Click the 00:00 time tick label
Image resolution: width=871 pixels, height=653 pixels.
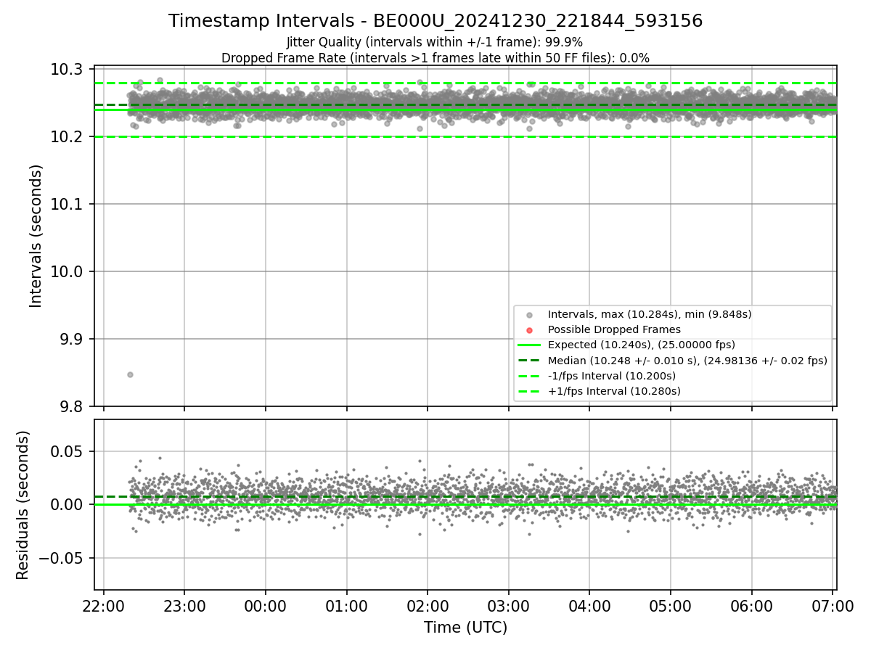click(x=266, y=606)
